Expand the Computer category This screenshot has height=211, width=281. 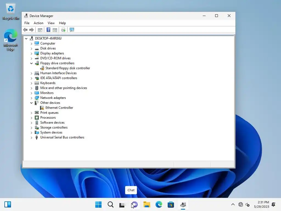[31, 44]
